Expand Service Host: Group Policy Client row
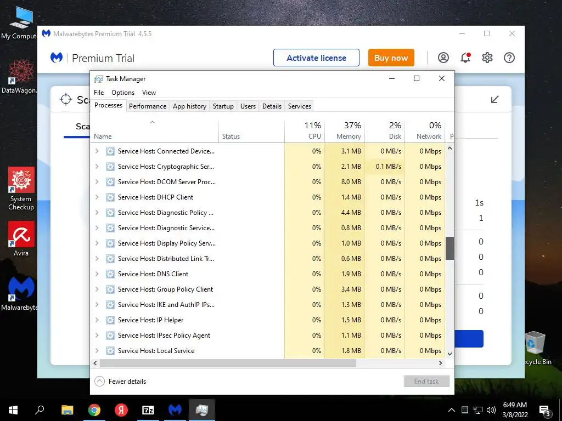 click(x=97, y=289)
